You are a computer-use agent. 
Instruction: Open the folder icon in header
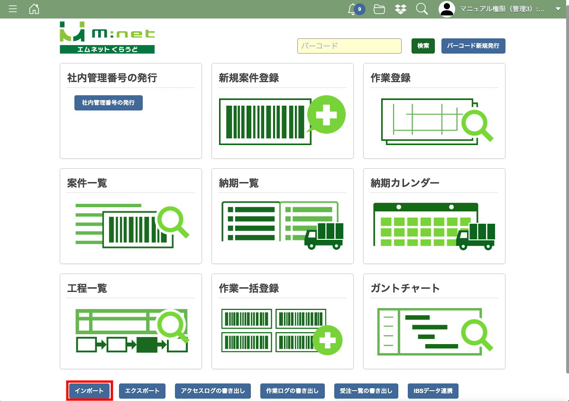(379, 9)
